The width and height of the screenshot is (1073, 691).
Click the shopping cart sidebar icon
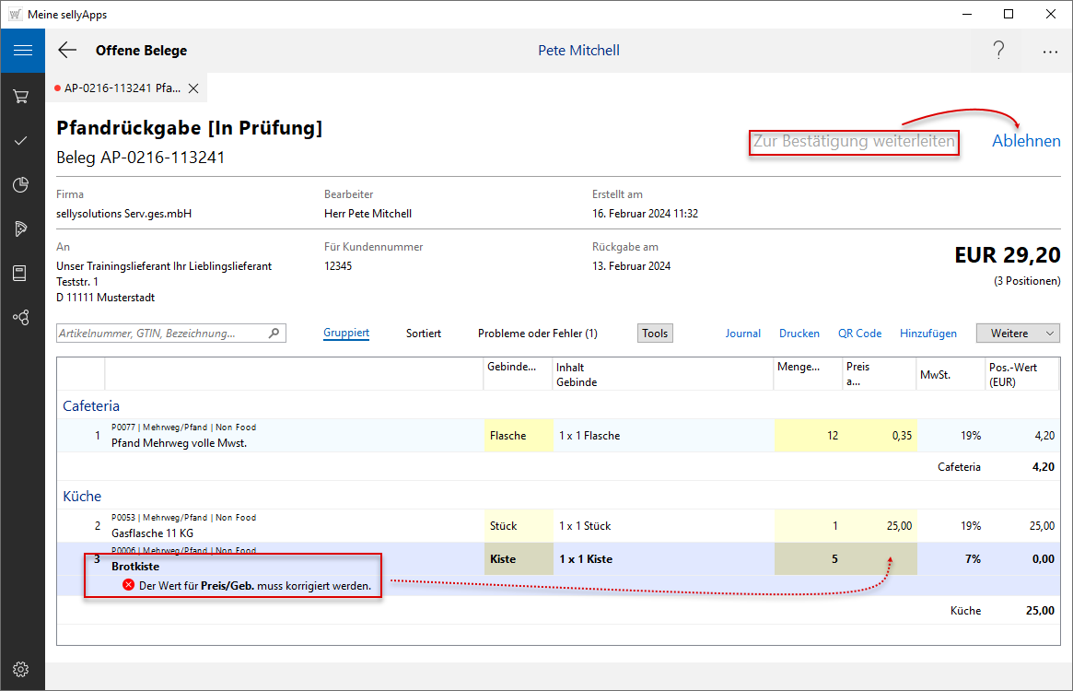coord(22,96)
